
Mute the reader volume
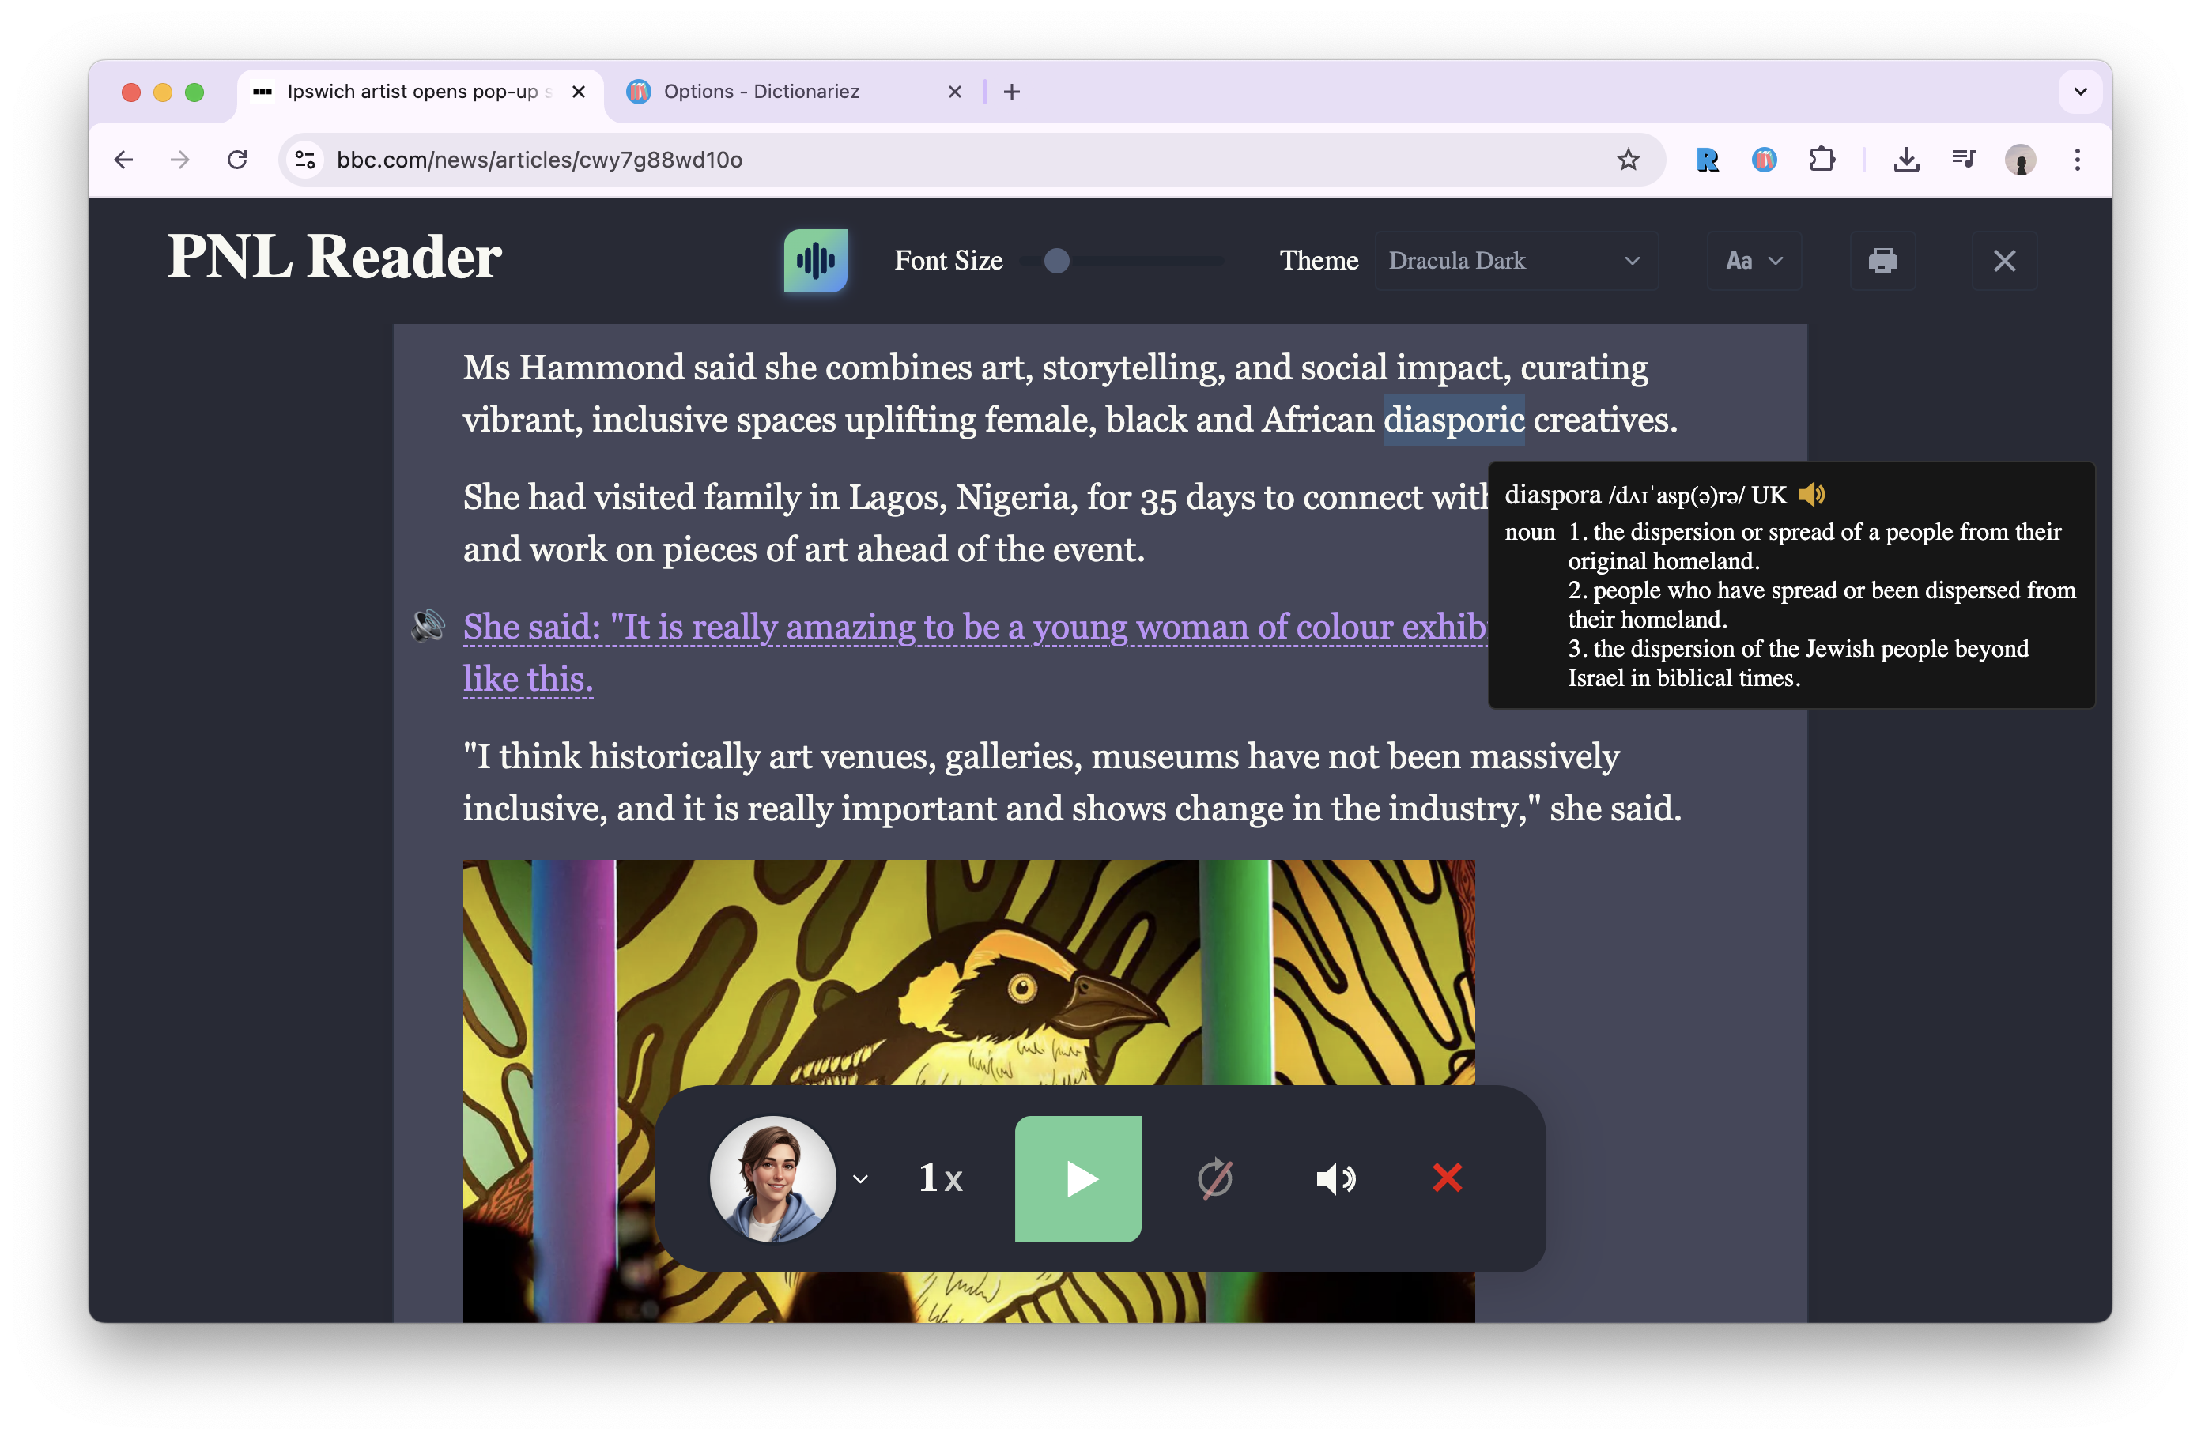click(1335, 1178)
